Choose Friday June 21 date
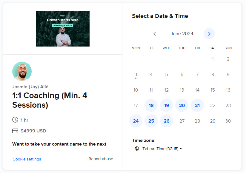This screenshot has height=173, width=246. pyautogui.click(x=197, y=105)
